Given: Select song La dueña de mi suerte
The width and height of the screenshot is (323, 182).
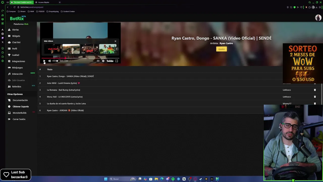Looking at the screenshot, I should click(66, 103).
